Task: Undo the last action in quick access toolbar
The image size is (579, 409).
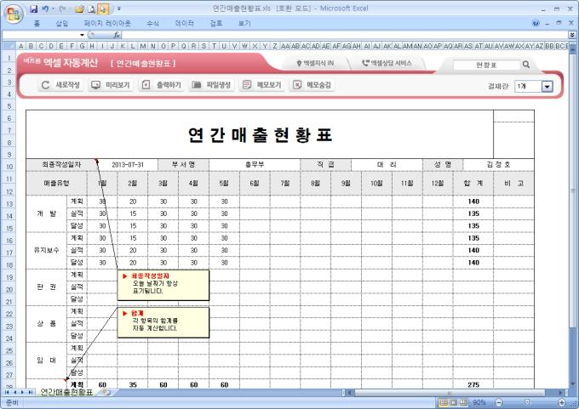Action: tap(45, 9)
